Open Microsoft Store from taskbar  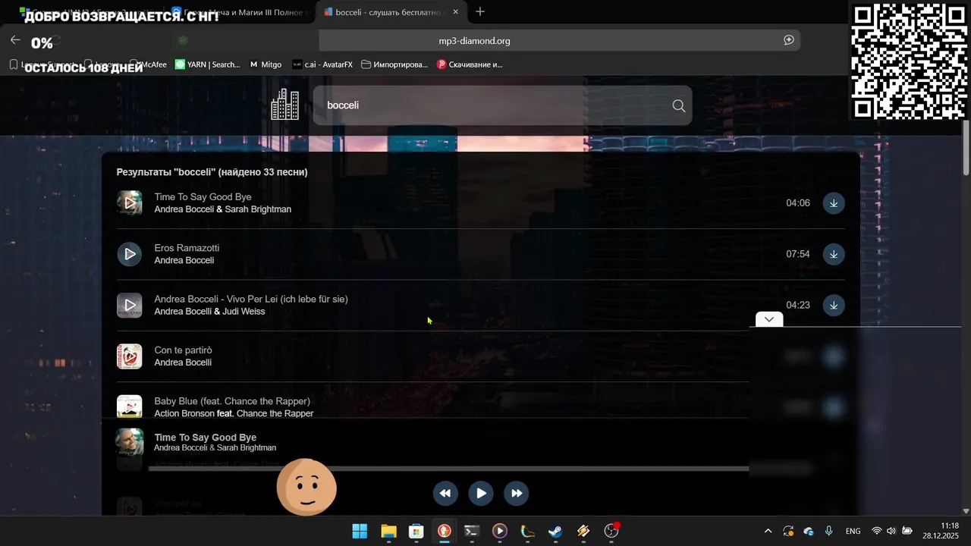point(416,531)
